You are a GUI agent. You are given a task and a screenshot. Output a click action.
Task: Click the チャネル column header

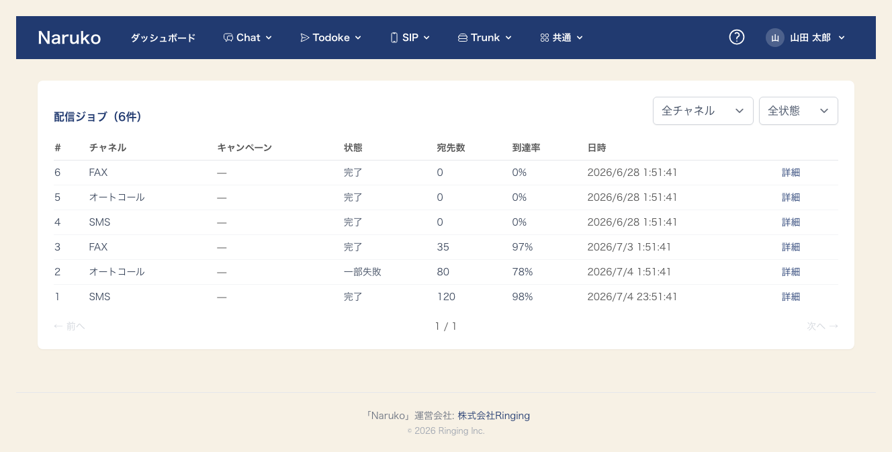click(x=107, y=148)
